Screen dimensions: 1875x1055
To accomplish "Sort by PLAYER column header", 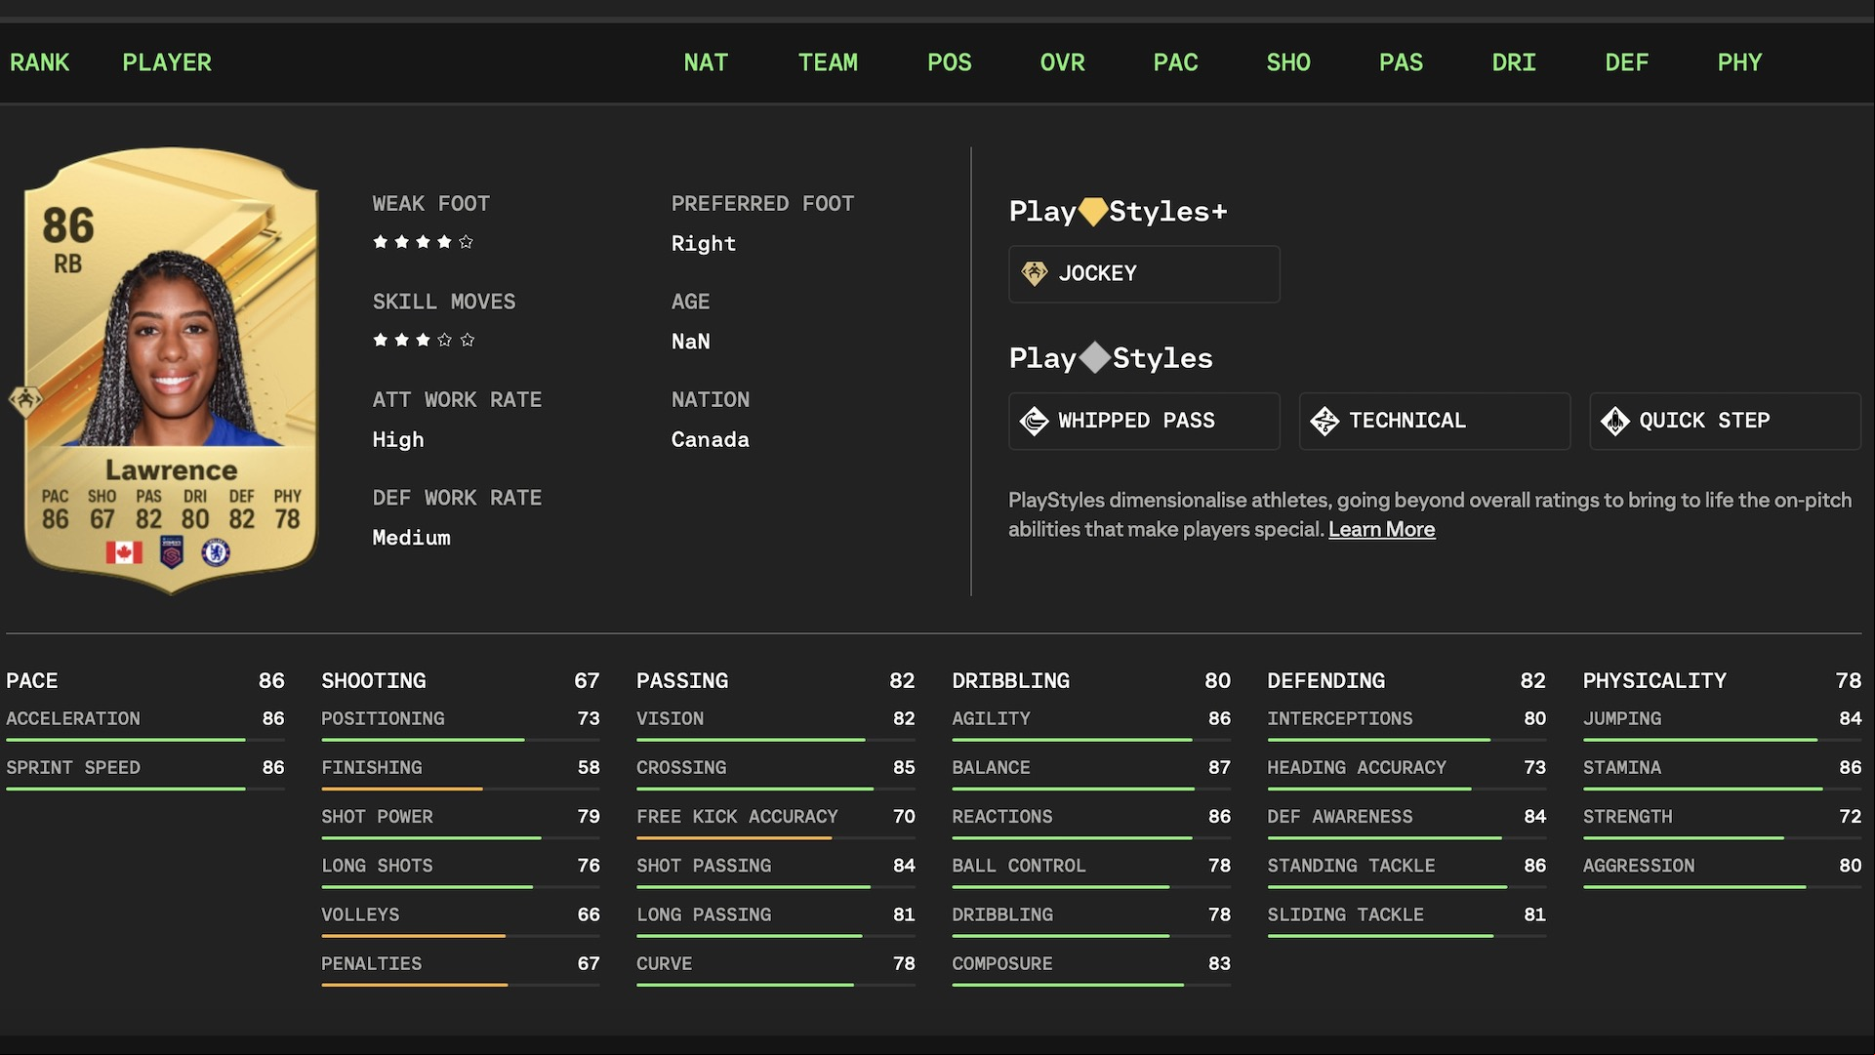I will click(x=167, y=62).
